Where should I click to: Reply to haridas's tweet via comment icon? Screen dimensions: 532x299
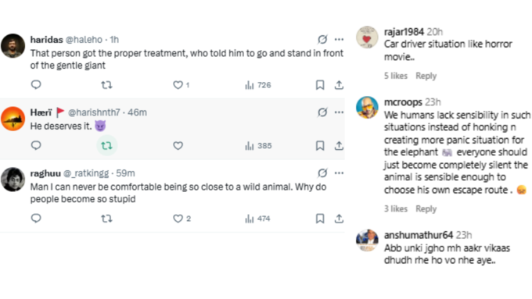coord(36,84)
